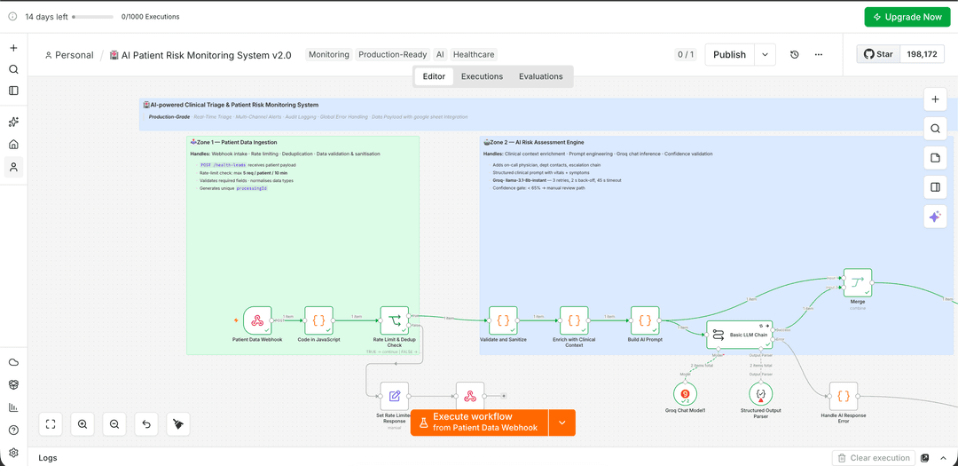This screenshot has height=466, width=958.
Task: Click the plus icon in left sidebar
Action: (13, 48)
